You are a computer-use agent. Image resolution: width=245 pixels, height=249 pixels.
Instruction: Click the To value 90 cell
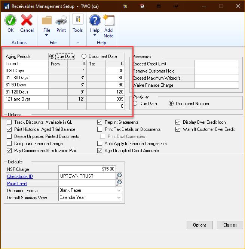(x=115, y=85)
